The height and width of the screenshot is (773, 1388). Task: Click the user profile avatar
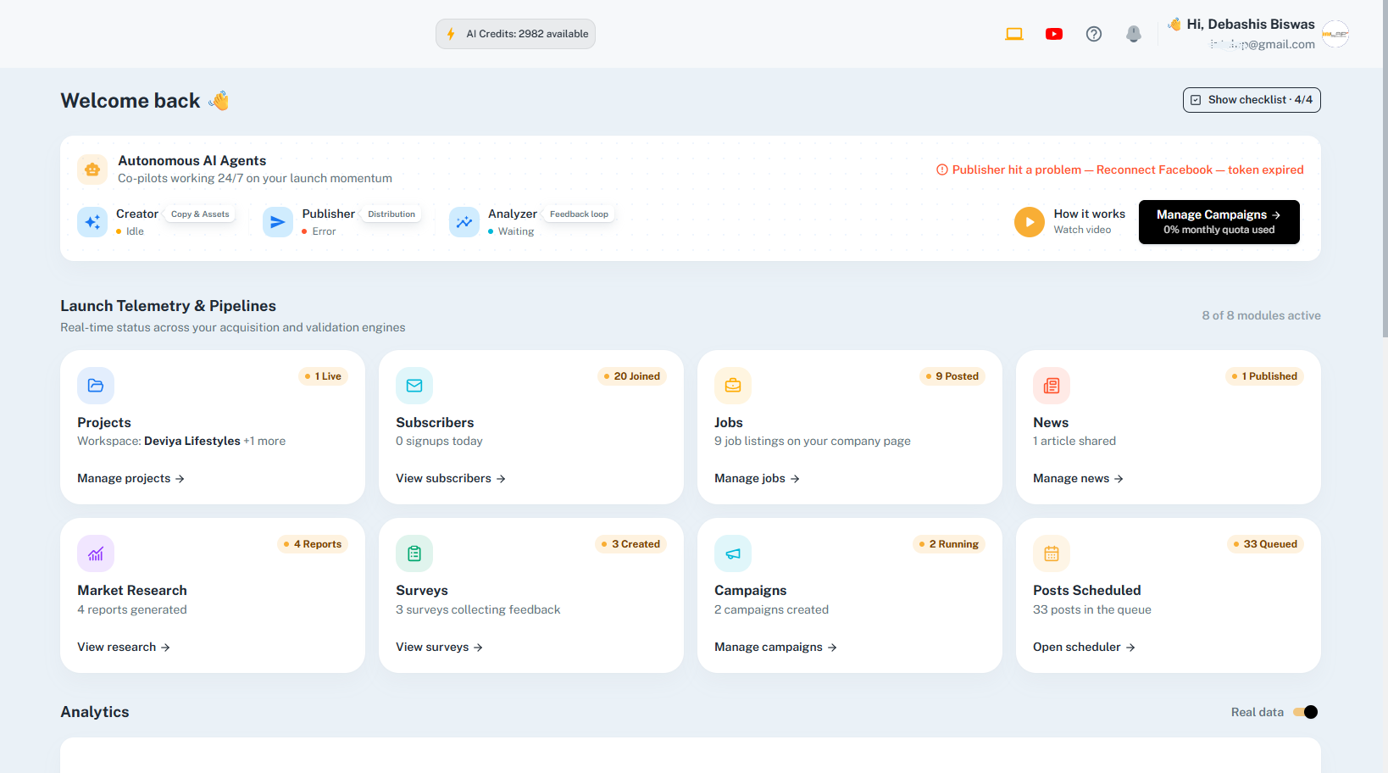tap(1335, 34)
